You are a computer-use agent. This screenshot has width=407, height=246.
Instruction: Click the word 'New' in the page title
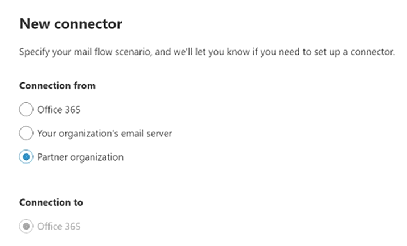coord(35,24)
